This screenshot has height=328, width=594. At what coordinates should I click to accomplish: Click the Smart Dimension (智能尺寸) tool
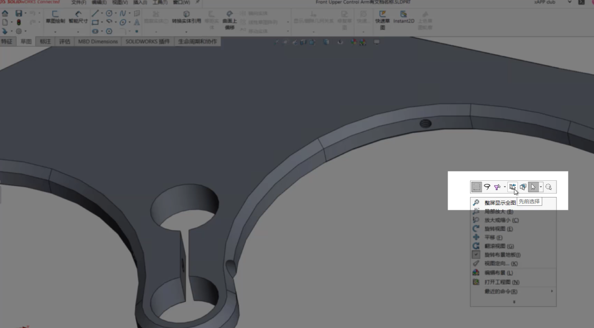(x=78, y=17)
